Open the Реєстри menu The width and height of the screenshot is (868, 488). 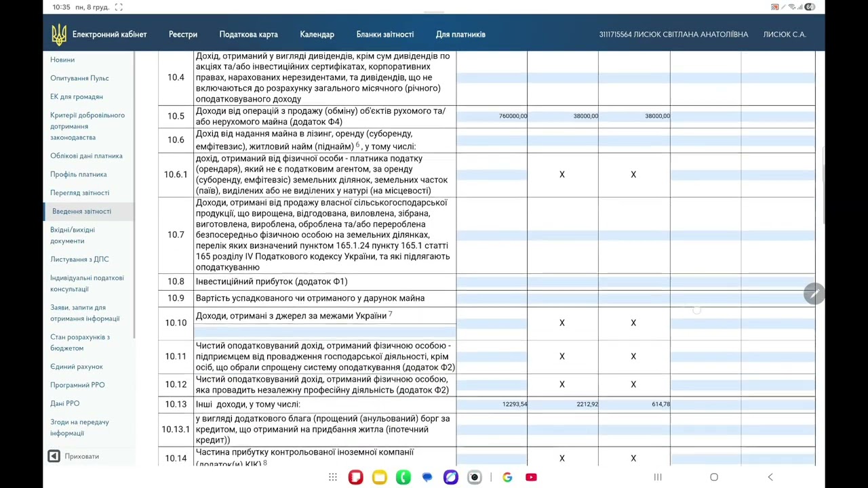pyautogui.click(x=183, y=35)
